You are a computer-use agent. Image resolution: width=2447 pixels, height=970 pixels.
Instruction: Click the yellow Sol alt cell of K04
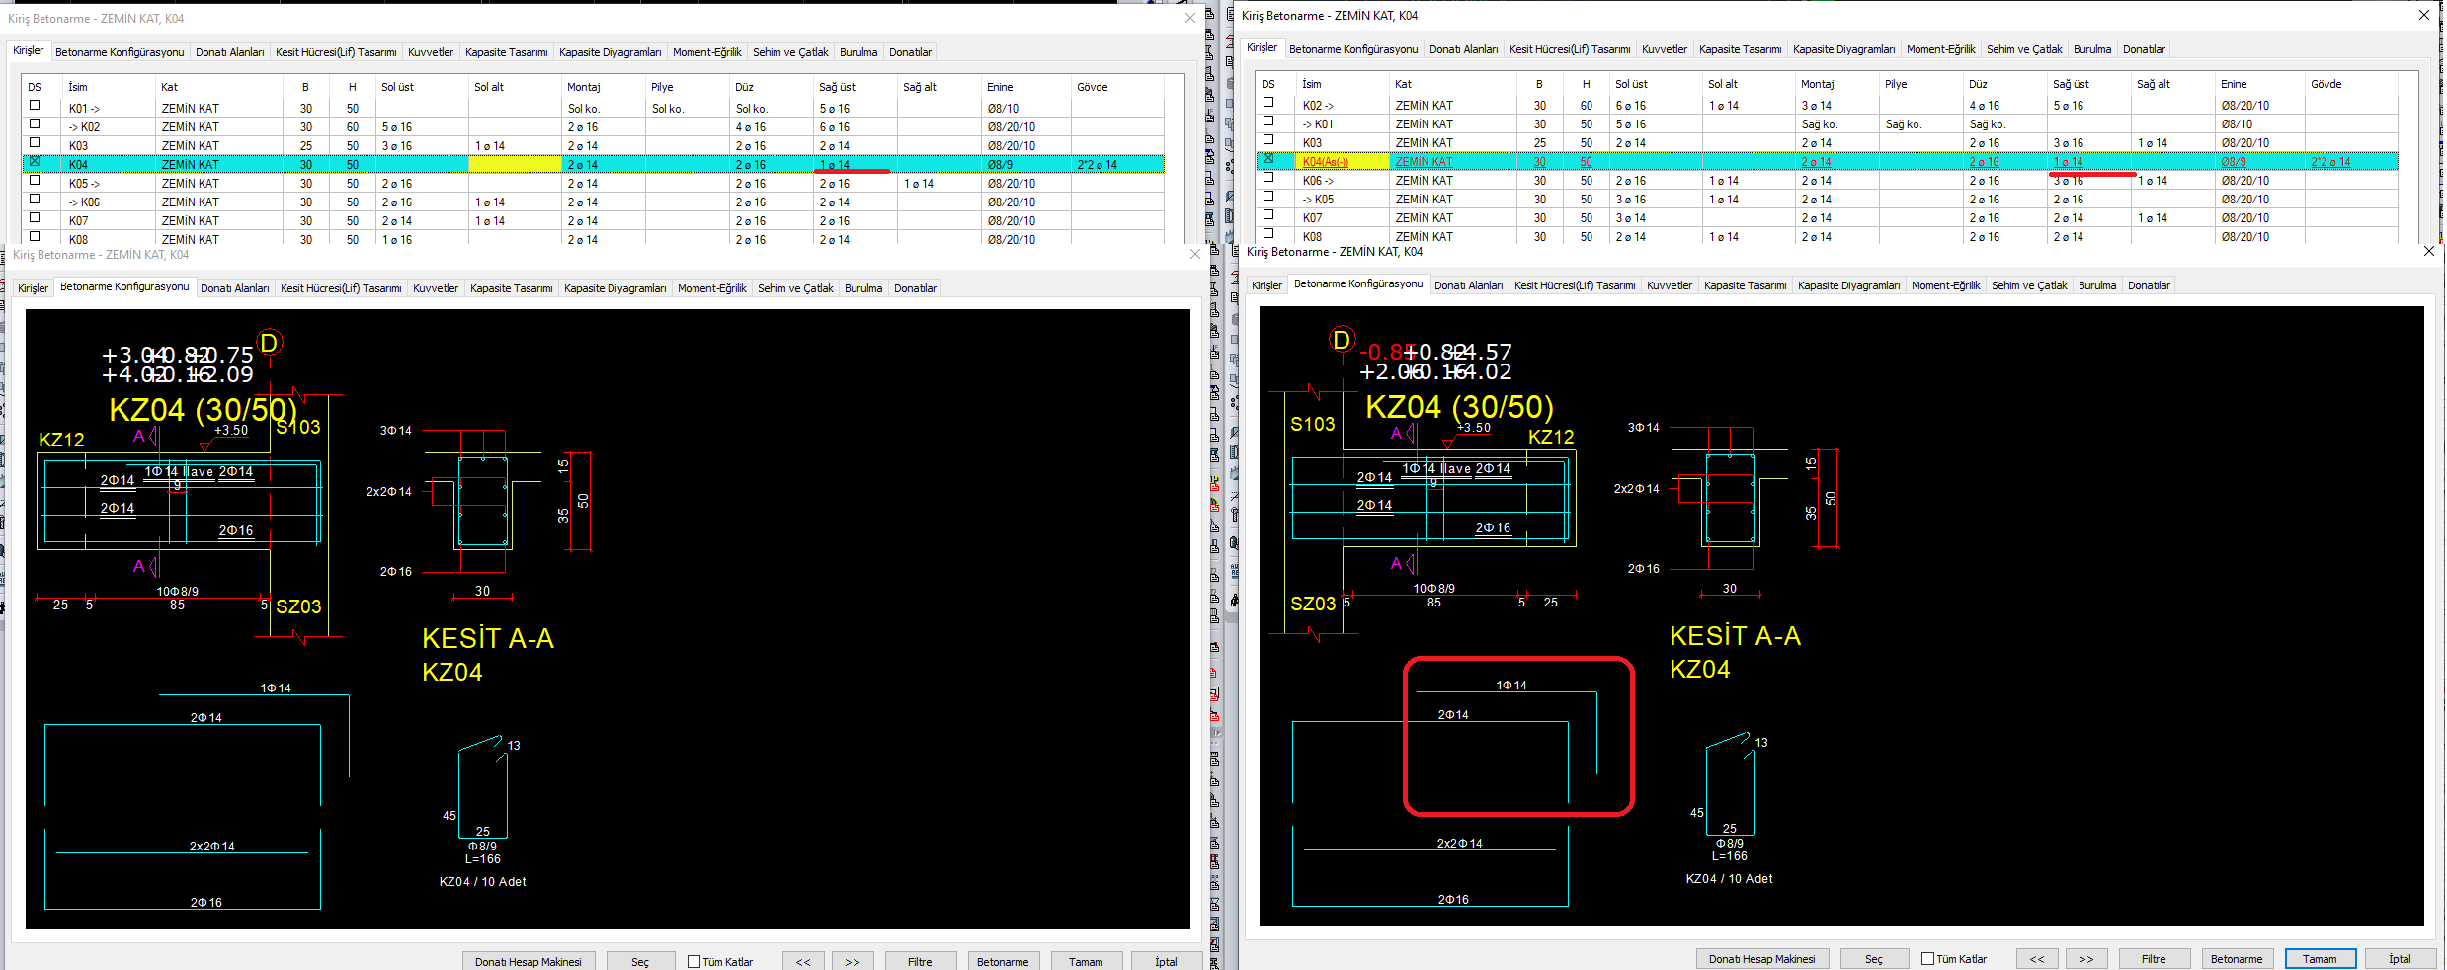514,165
